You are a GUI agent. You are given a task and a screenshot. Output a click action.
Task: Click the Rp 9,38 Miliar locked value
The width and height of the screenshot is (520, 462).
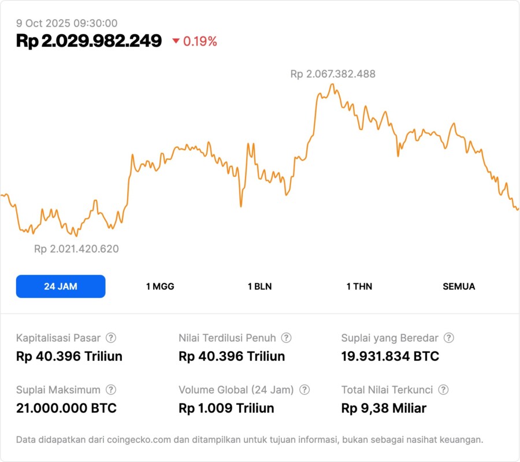pos(384,408)
